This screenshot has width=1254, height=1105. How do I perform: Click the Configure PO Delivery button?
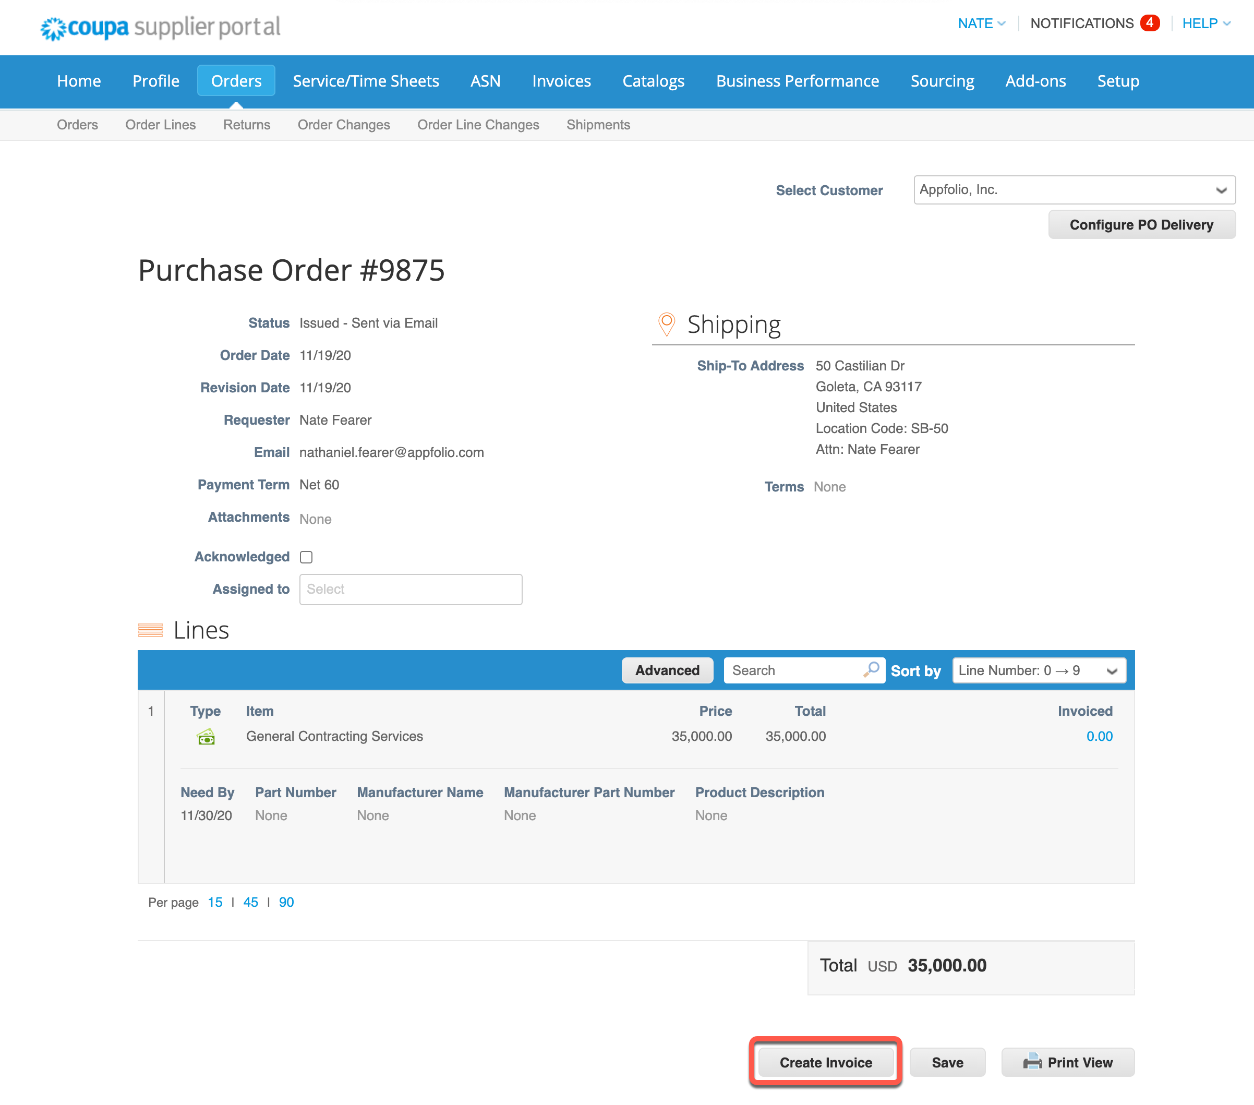(1140, 224)
